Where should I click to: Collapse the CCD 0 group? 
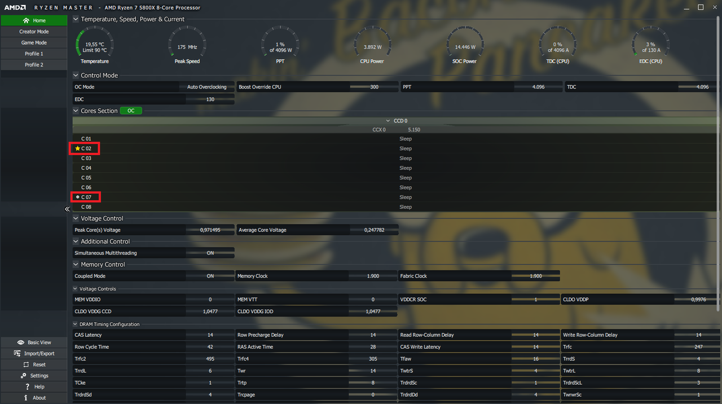point(388,121)
